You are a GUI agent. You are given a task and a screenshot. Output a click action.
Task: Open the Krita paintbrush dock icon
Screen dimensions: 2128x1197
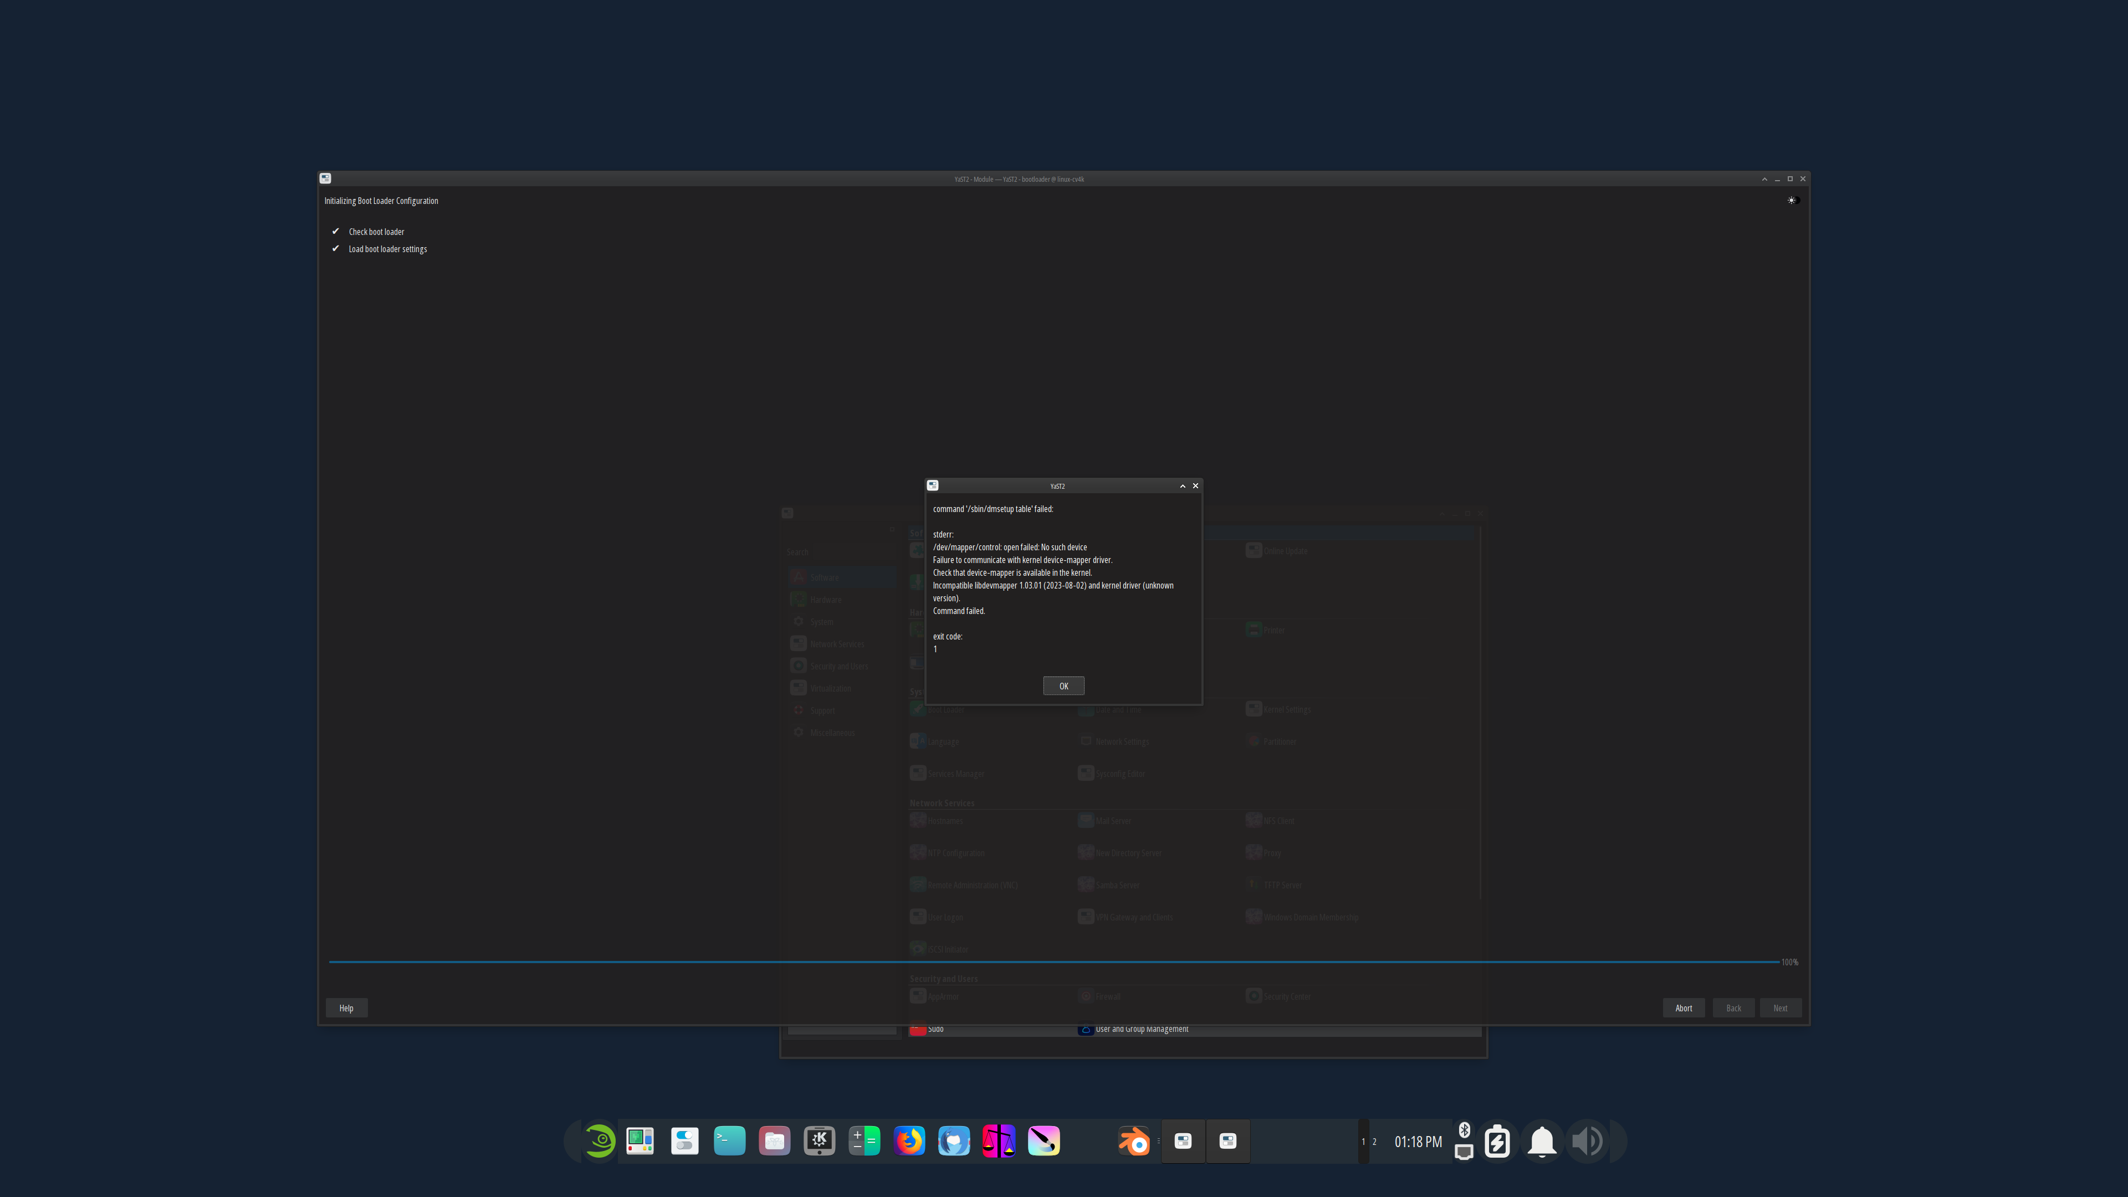[x=1043, y=1142]
